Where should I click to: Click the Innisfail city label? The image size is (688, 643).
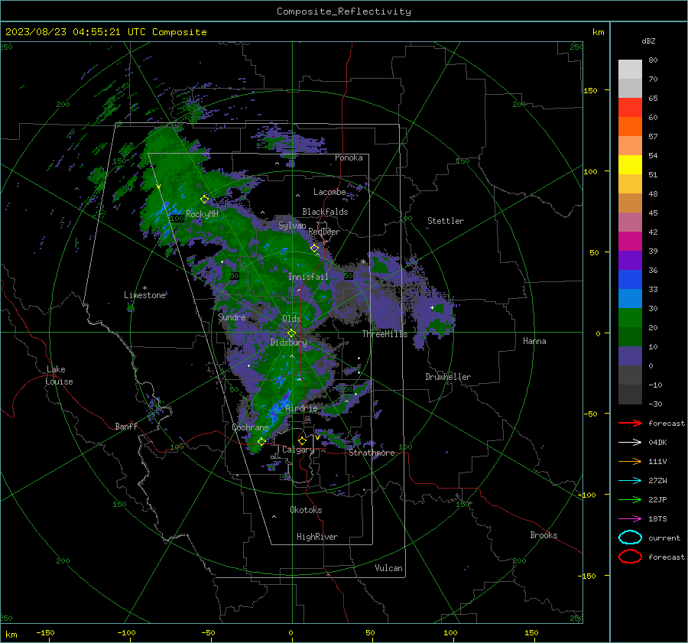(x=308, y=277)
